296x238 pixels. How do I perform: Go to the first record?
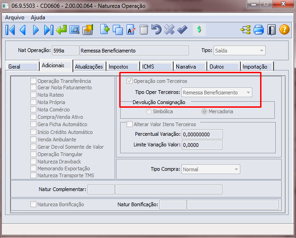pyautogui.click(x=10, y=30)
